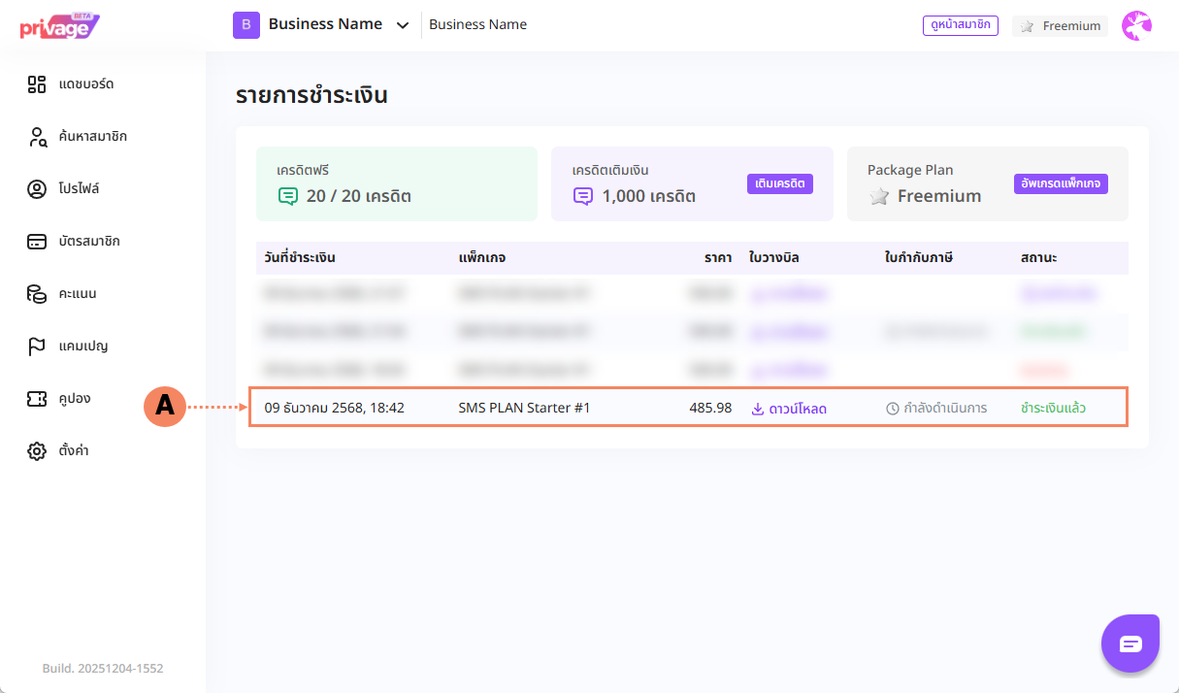Click the เติมเครดิต top-up button
The height and width of the screenshot is (693, 1179).
pos(779,183)
